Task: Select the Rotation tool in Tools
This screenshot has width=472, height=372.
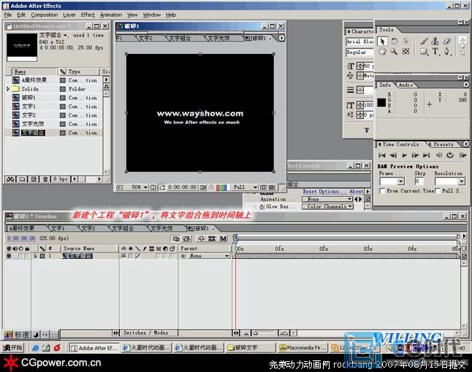Action: point(395,41)
